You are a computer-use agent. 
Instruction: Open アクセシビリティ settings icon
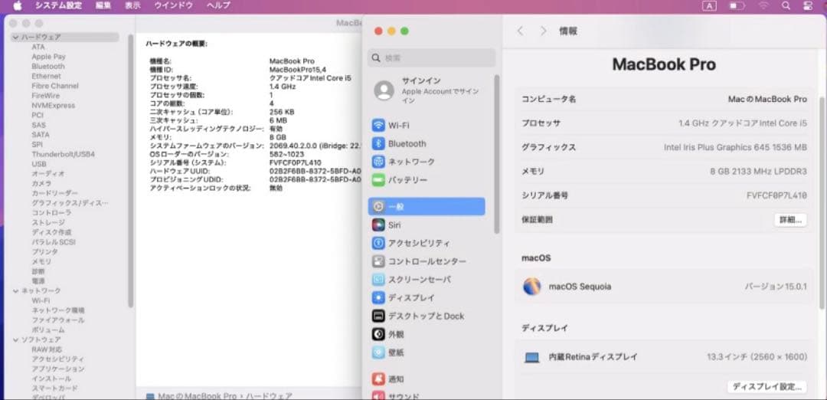point(378,243)
